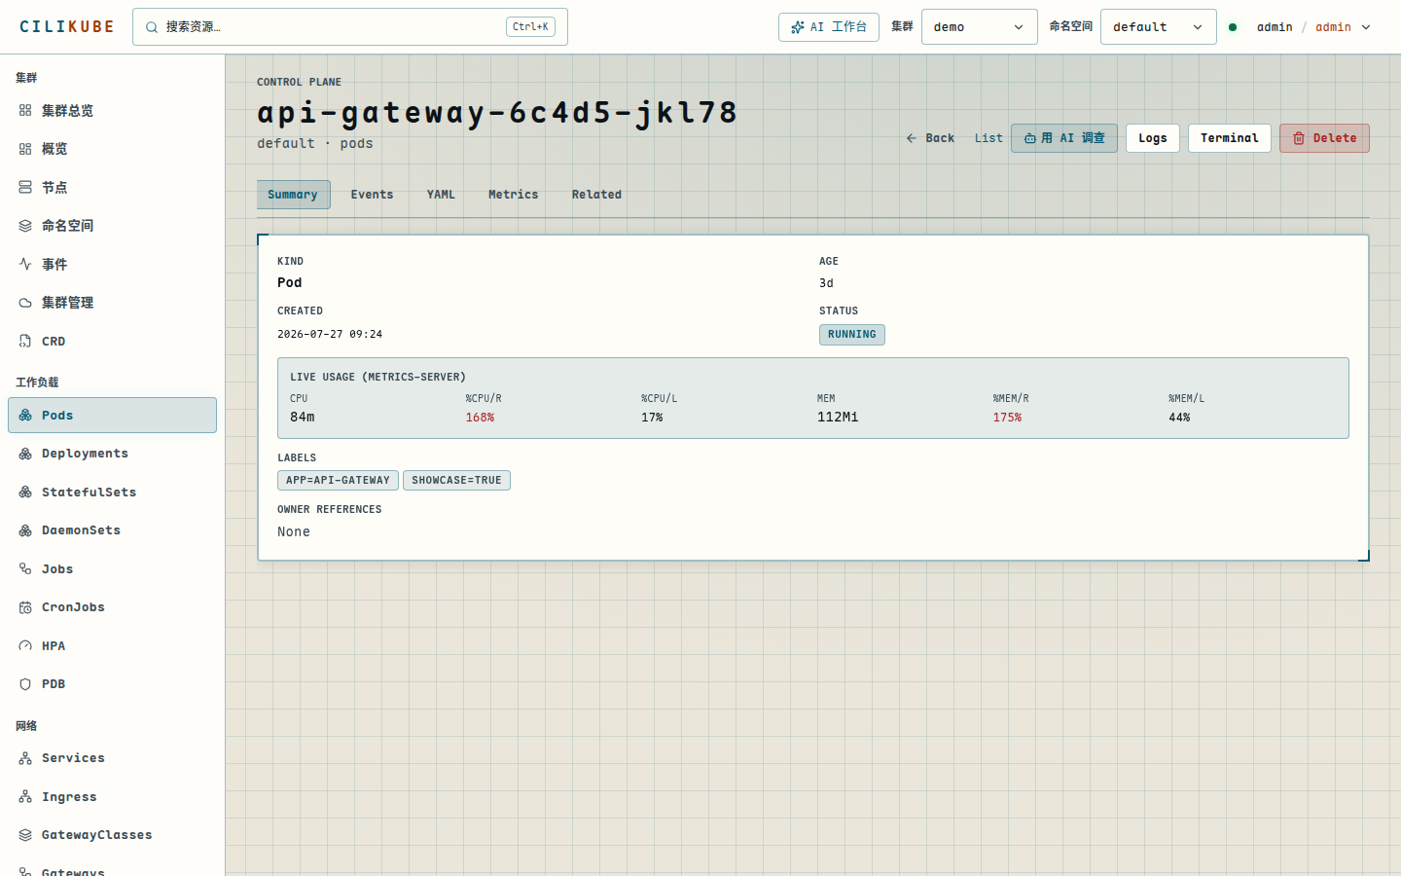Image resolution: width=1401 pixels, height=876 pixels.
Task: Open the Pods sidebar item
Action: click(x=112, y=416)
